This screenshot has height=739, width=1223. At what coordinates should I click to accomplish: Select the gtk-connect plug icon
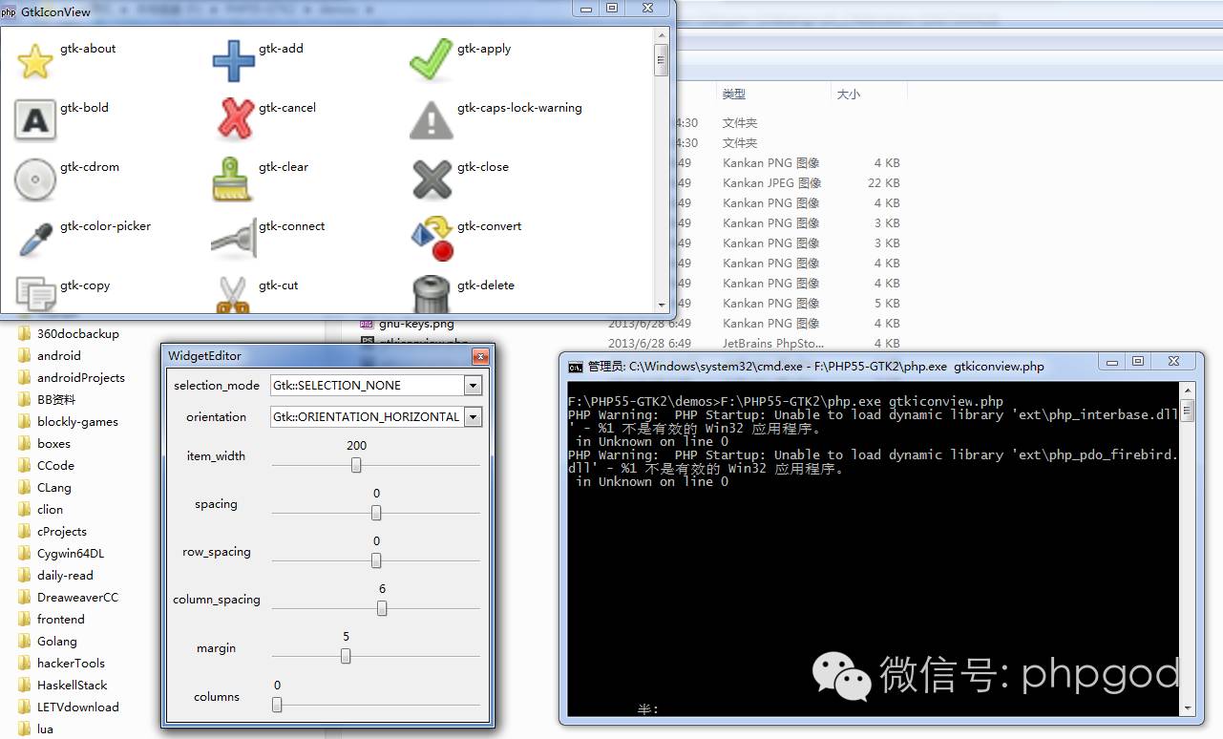pos(234,239)
